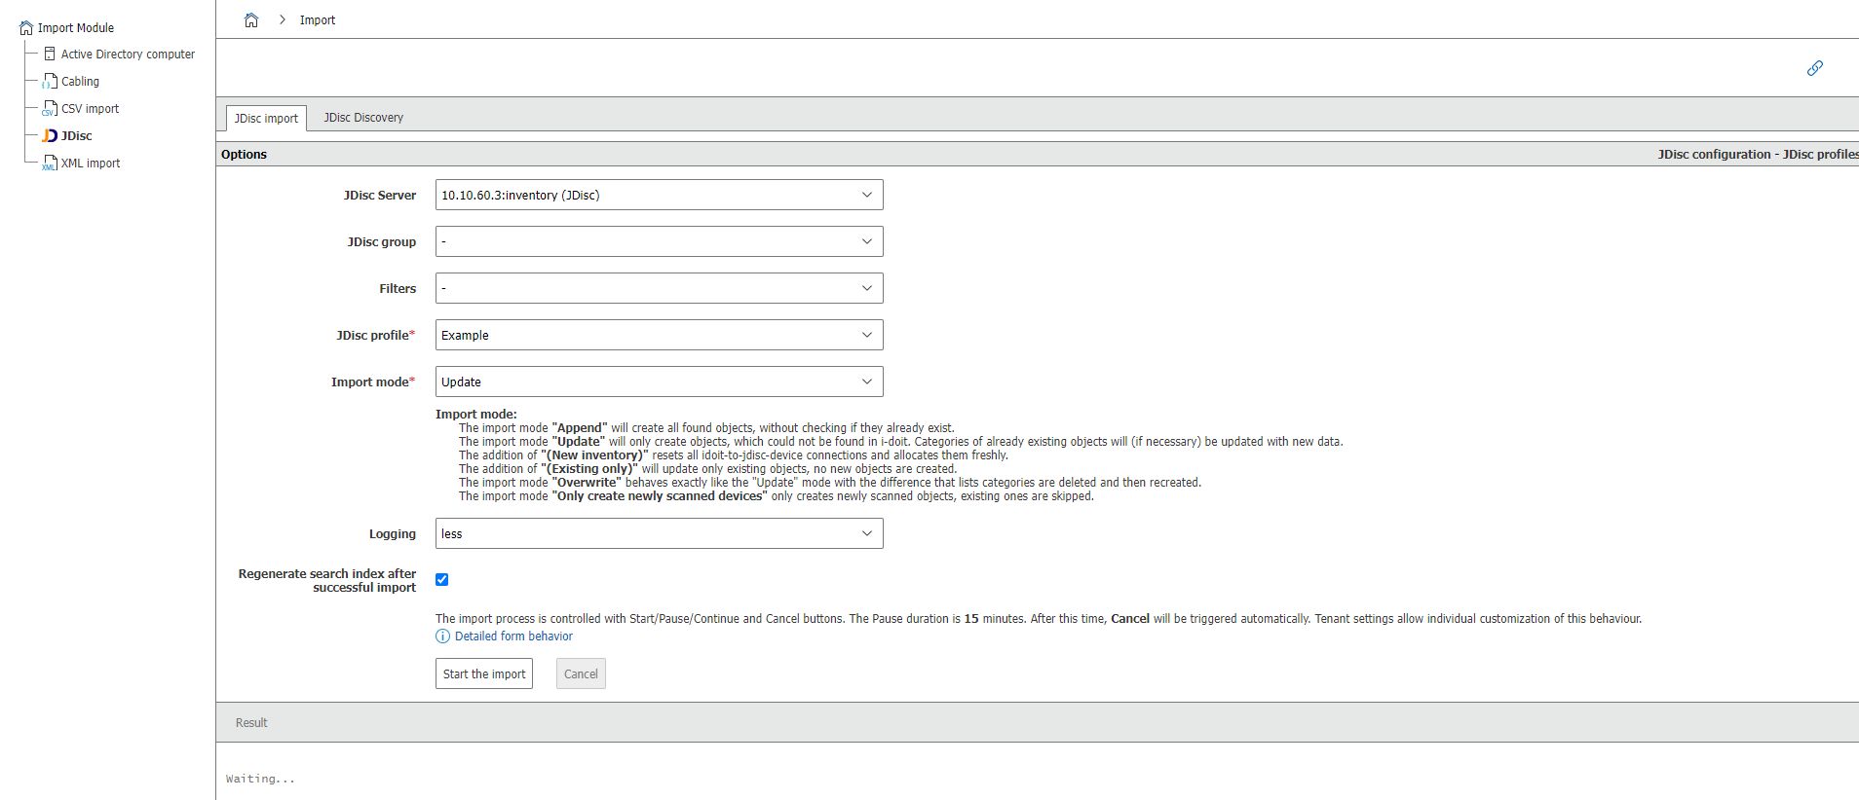Open Import Module tree root
Viewport: 1859px width, 800px height.
click(76, 28)
